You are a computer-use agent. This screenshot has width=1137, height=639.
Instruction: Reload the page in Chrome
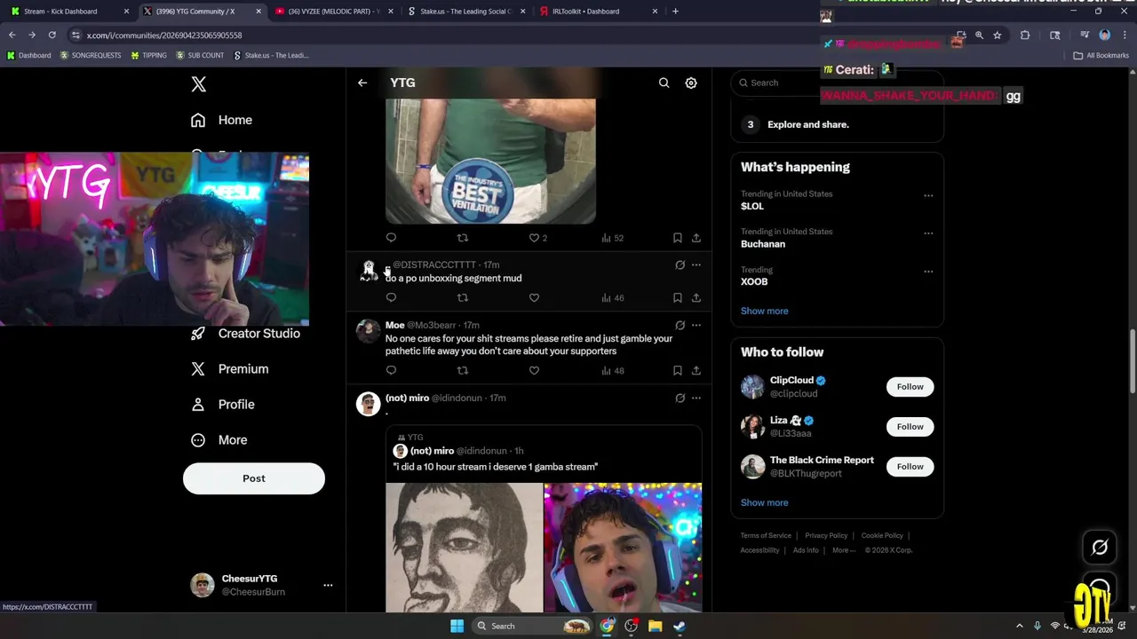click(x=52, y=35)
